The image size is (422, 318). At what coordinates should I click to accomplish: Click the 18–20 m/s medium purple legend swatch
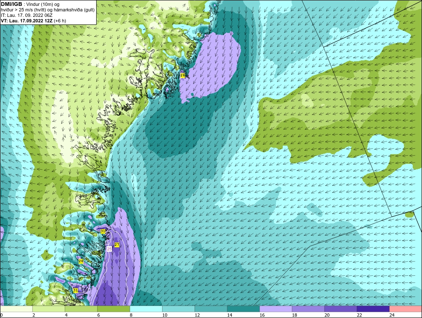click(308, 309)
